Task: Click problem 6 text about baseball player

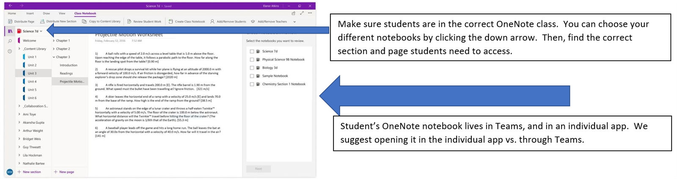Action: (x=157, y=132)
